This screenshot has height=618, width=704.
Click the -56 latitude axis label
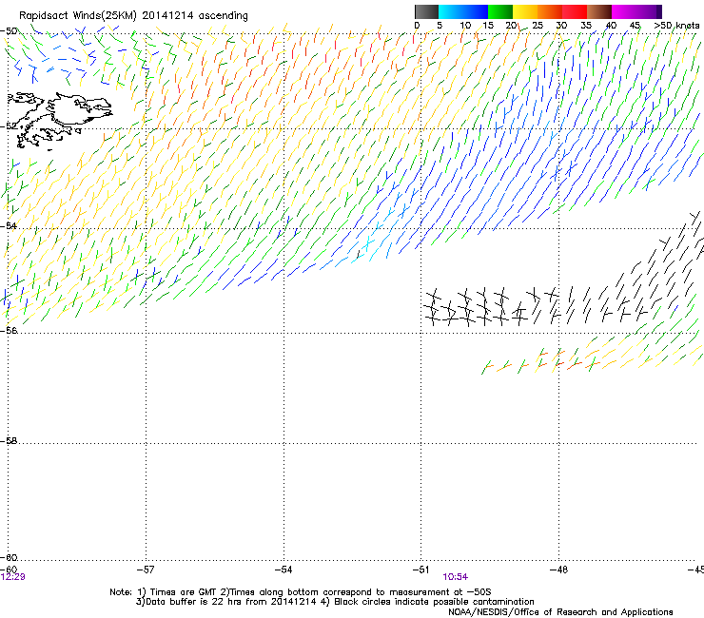coord(9,330)
